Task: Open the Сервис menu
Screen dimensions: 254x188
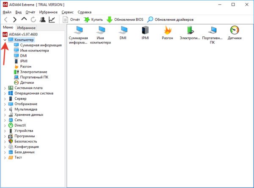Action: [x=68, y=12]
